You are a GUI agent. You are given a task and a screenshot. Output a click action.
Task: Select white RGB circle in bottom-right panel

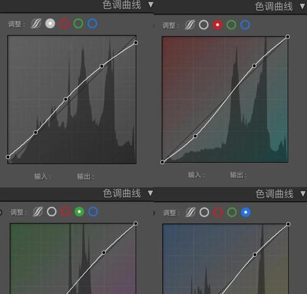pos(204,212)
